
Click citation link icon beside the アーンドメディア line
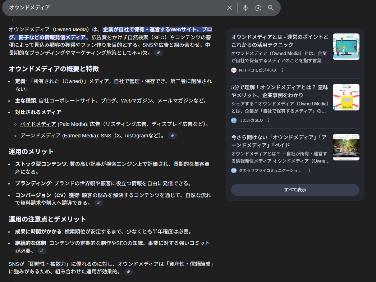[172, 136]
